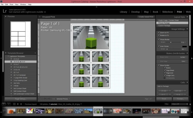
Task: Uncheck Zoom to Fill option
Action: click(159, 32)
